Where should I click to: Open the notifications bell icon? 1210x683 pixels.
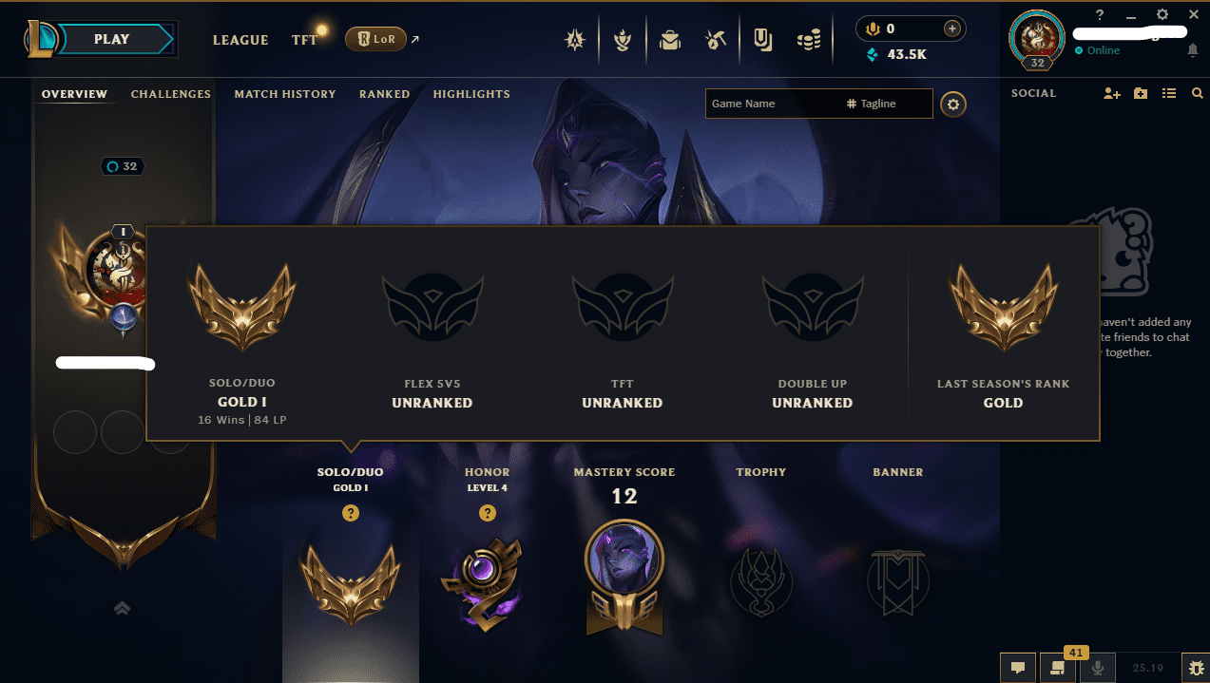(1193, 50)
